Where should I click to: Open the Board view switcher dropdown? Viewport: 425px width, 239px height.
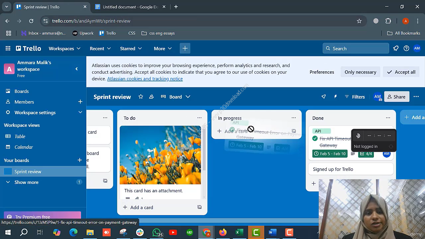pyautogui.click(x=175, y=97)
